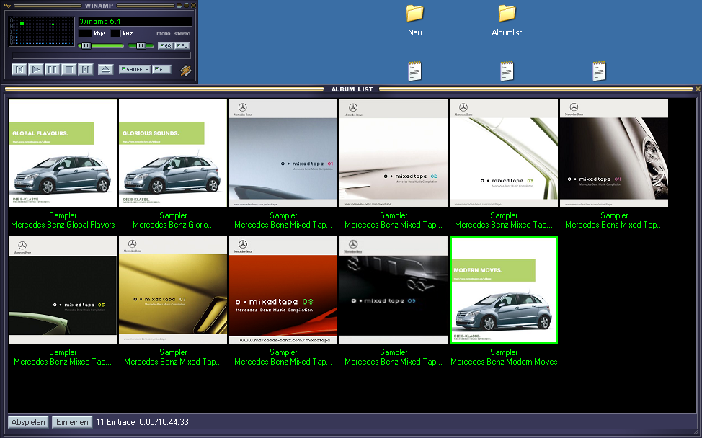Image resolution: width=702 pixels, height=438 pixels.
Task: Select the mixed tape 04 album cover
Action: pos(614,153)
